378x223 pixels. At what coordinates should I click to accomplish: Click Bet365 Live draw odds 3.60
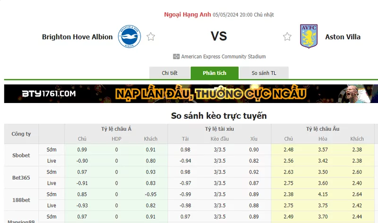323,183
